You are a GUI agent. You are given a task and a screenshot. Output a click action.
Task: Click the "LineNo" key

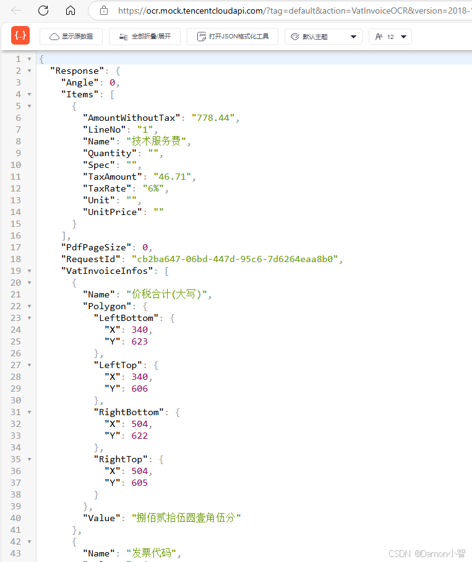pyautogui.click(x=104, y=130)
